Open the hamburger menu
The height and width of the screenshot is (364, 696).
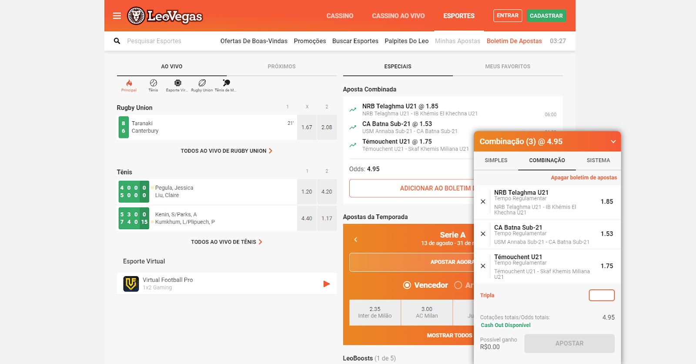[x=117, y=16]
